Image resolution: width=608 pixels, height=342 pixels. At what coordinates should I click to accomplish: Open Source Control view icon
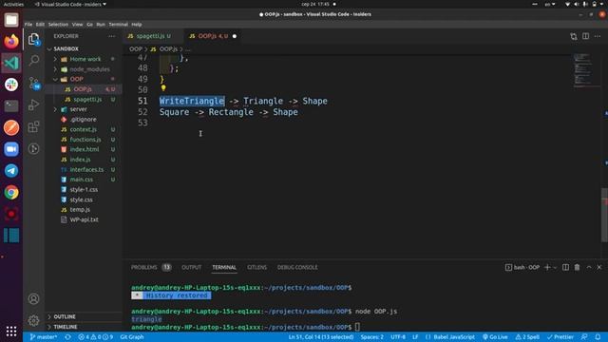click(x=34, y=83)
